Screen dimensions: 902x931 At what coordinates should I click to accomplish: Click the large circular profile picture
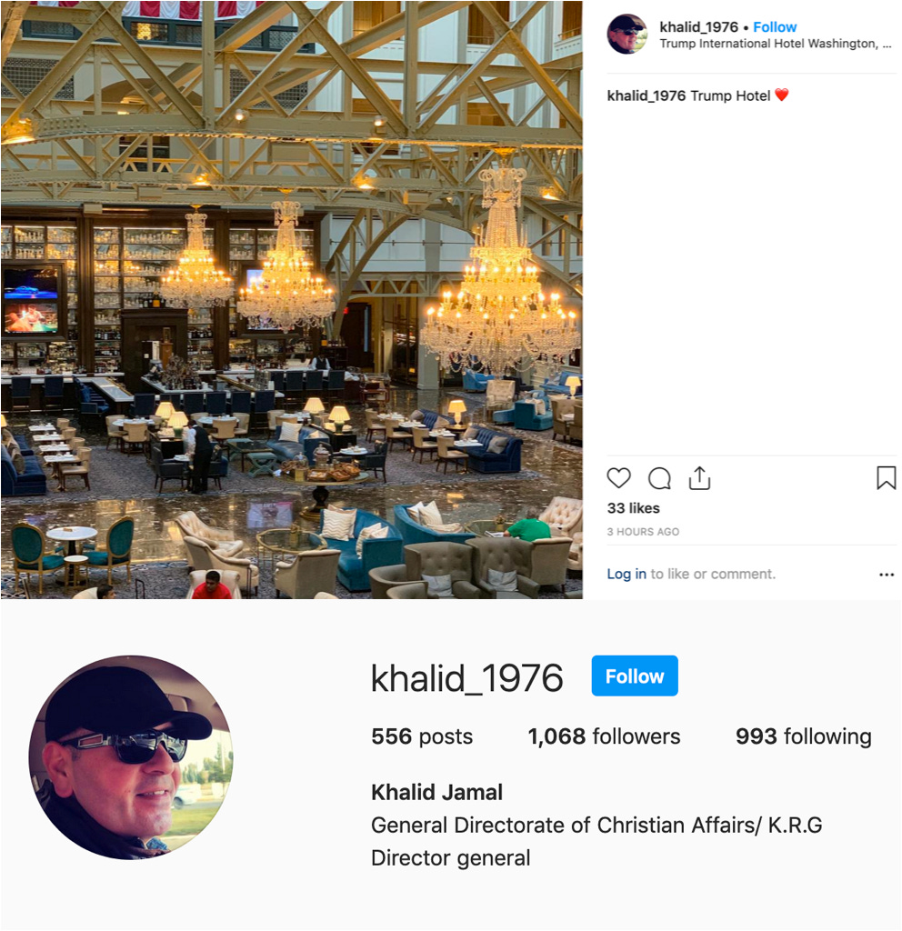pyautogui.click(x=131, y=757)
